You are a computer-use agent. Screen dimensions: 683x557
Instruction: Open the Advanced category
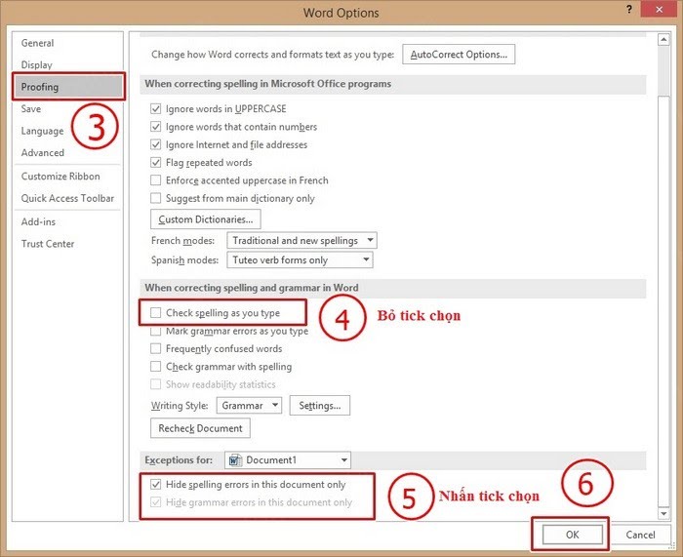pos(43,152)
